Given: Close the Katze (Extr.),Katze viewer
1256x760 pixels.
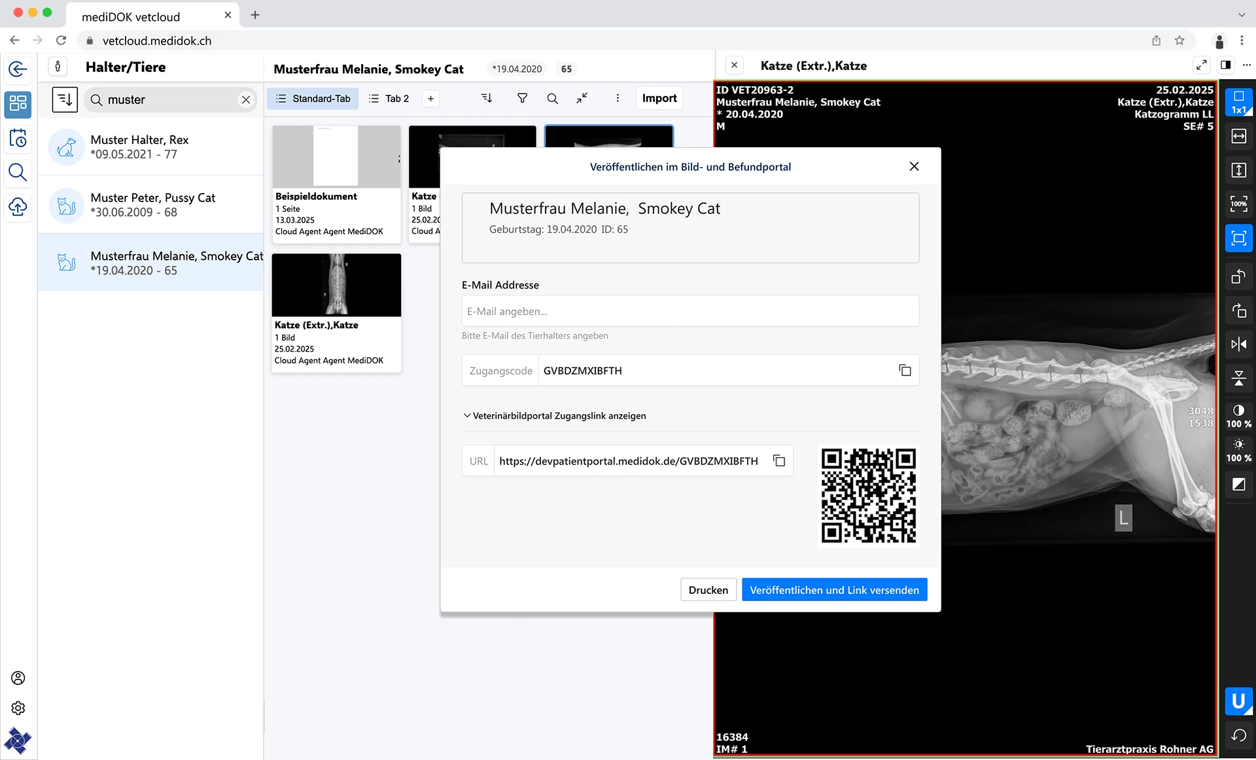Looking at the screenshot, I should pos(734,65).
